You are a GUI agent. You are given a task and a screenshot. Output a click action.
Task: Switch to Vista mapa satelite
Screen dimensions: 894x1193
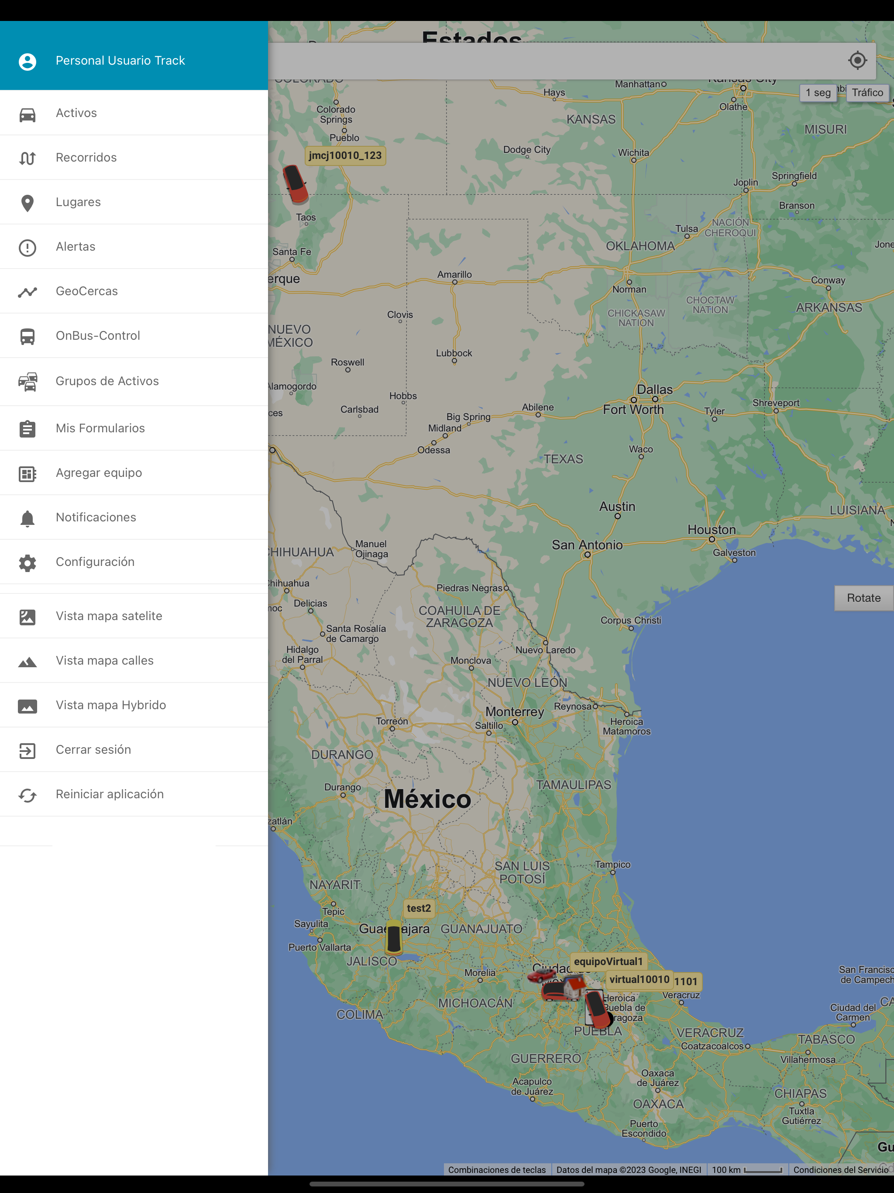(x=134, y=616)
